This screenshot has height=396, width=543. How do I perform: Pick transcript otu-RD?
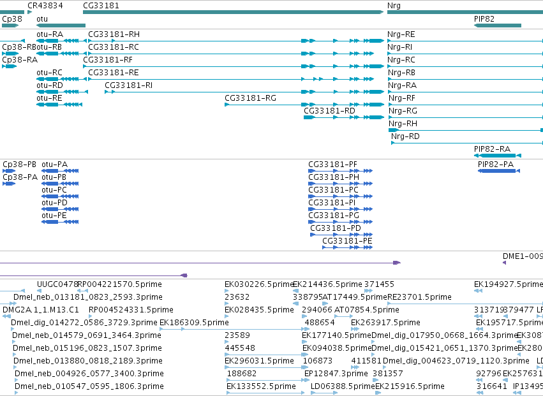tap(50, 85)
